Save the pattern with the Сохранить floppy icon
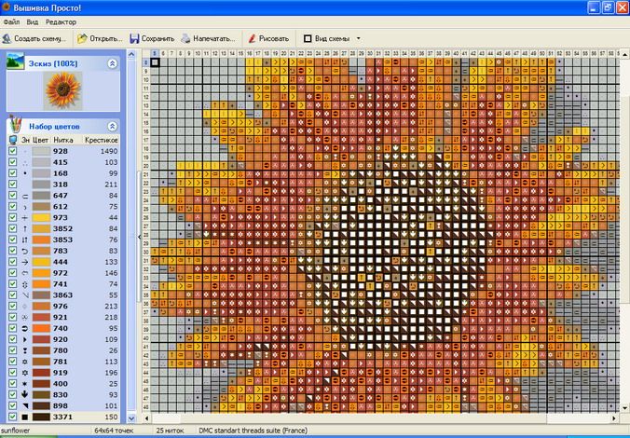The image size is (630, 438). [x=134, y=39]
